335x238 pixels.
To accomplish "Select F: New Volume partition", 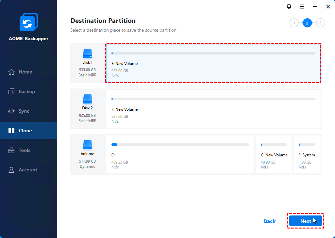I will coord(213,109).
